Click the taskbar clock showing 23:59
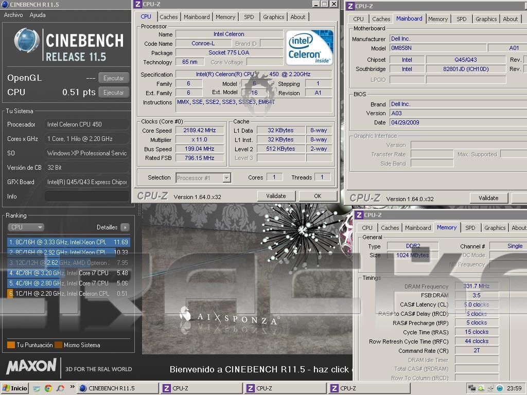 point(514,388)
